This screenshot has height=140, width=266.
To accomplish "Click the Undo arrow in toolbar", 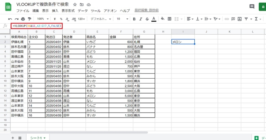I will 10,19.
